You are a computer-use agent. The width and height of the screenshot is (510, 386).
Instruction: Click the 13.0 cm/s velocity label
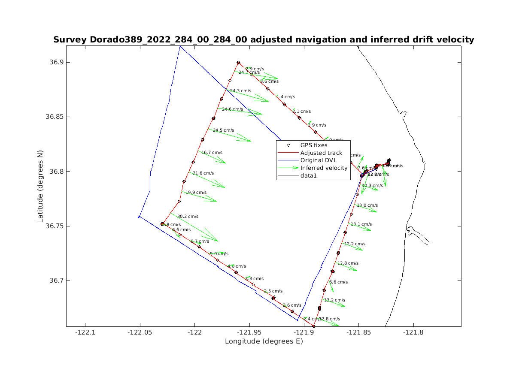[x=367, y=205]
